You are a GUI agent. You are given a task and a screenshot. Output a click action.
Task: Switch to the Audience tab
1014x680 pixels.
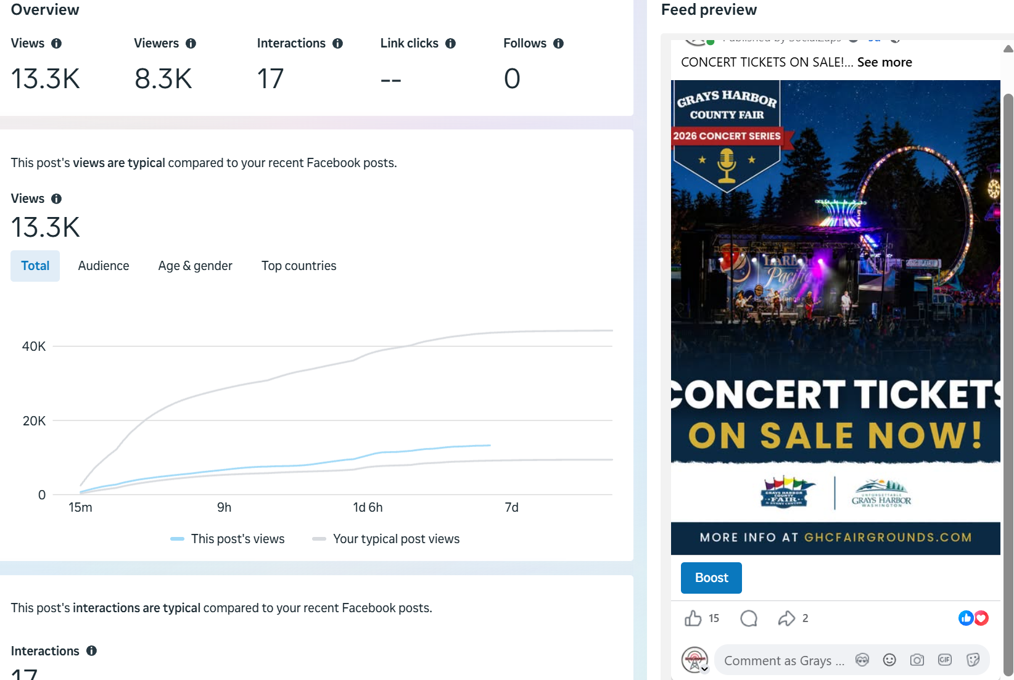(x=104, y=266)
